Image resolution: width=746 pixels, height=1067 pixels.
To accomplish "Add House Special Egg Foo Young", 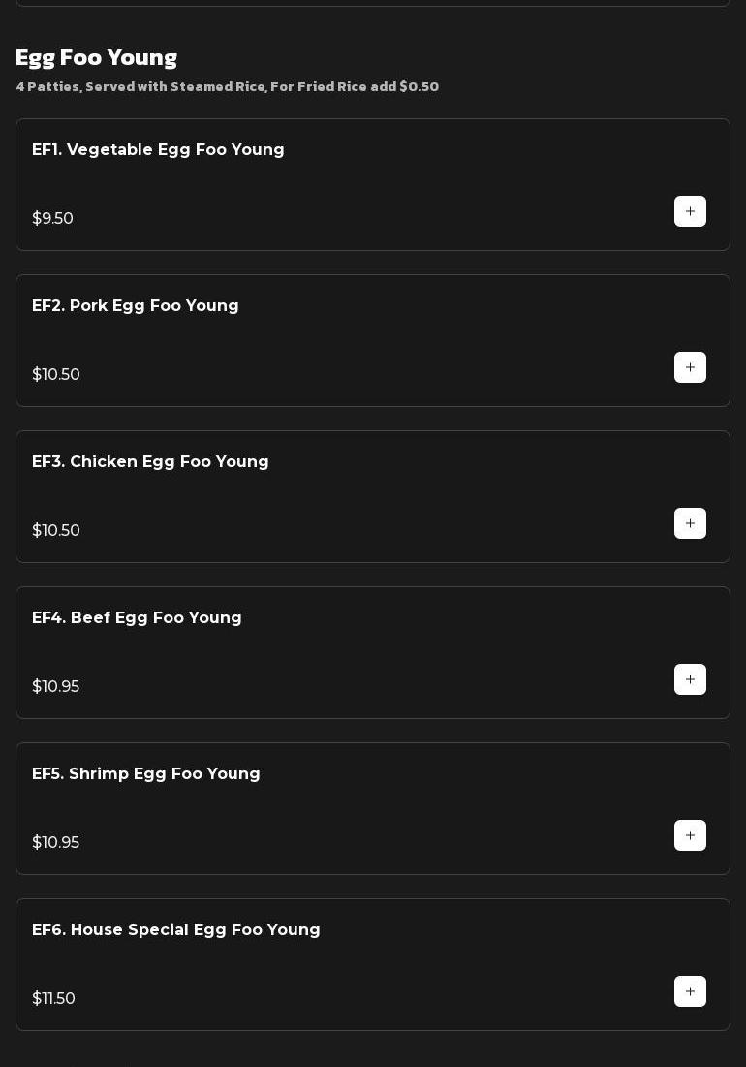I will 690,991.
